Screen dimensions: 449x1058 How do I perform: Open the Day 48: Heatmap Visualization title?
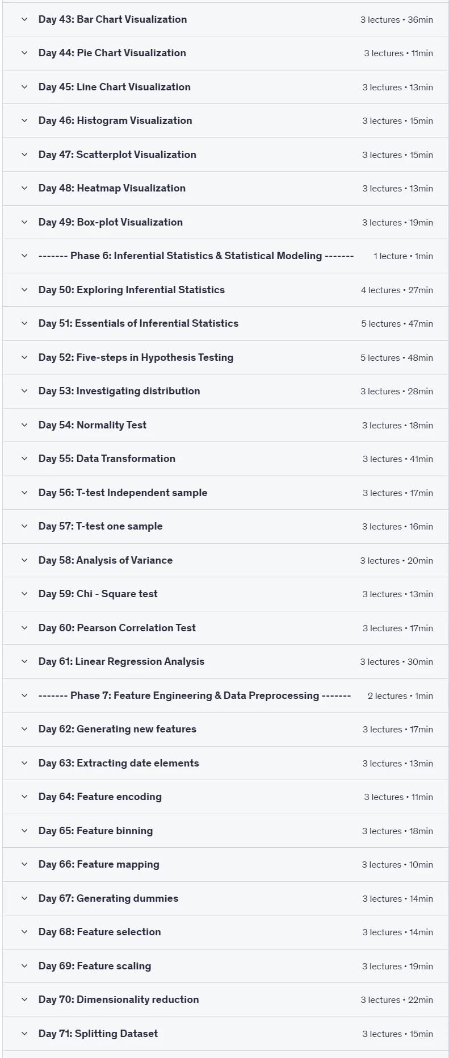click(x=112, y=188)
